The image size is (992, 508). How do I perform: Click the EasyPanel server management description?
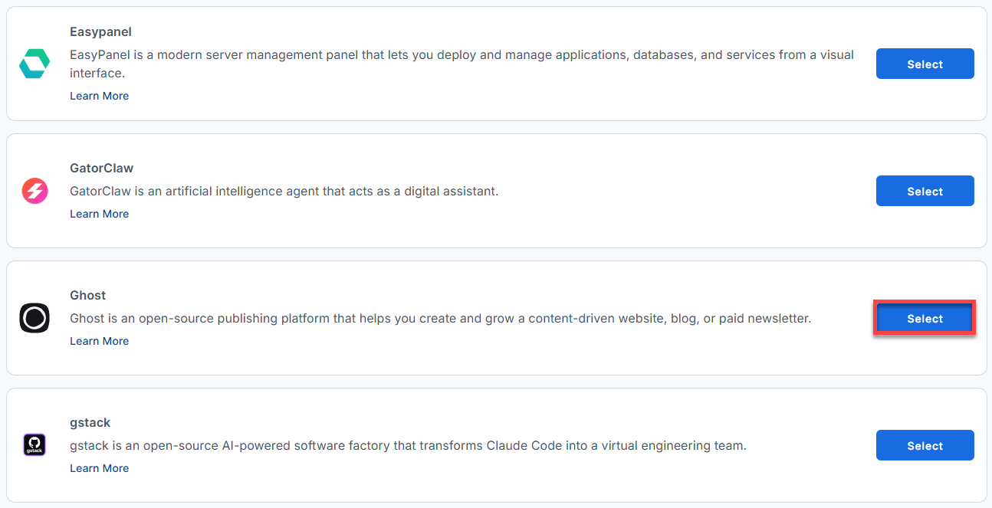(x=462, y=64)
